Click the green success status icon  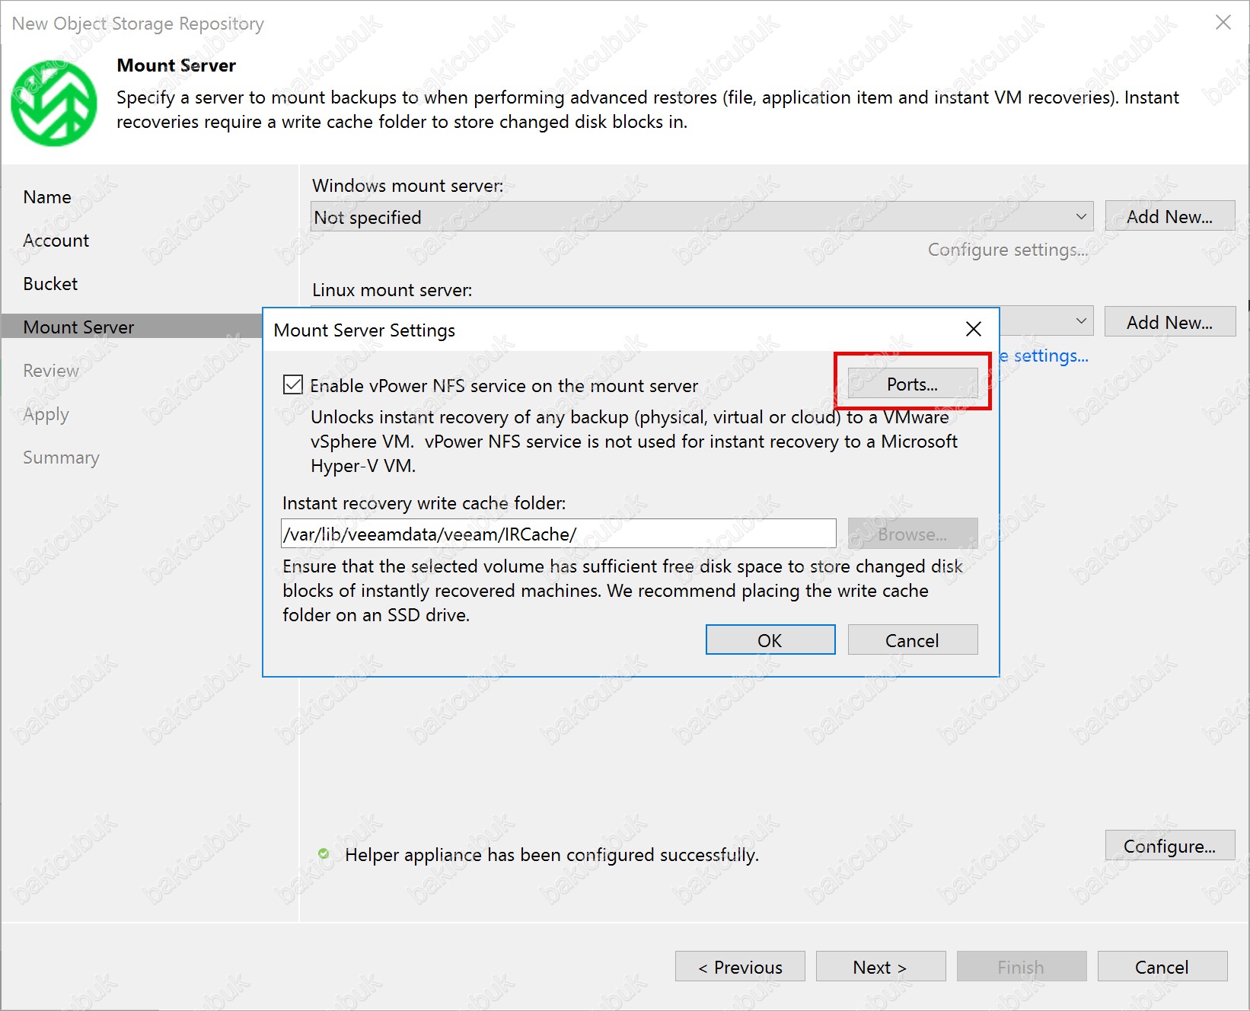click(x=324, y=854)
